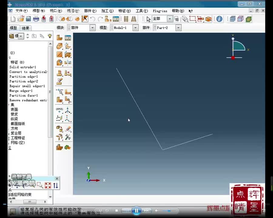Click the red fit-view icon in floating toolbar

(48, 186)
